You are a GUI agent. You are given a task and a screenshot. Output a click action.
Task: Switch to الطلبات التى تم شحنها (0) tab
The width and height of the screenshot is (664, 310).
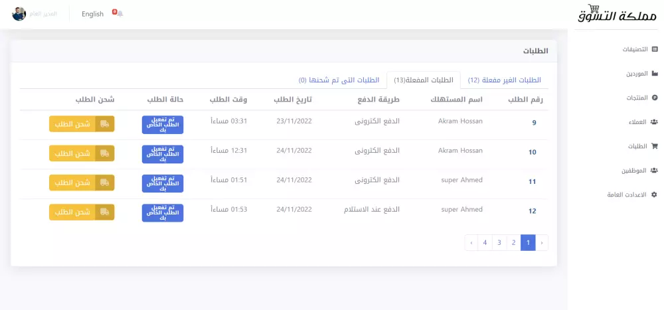pyautogui.click(x=339, y=80)
